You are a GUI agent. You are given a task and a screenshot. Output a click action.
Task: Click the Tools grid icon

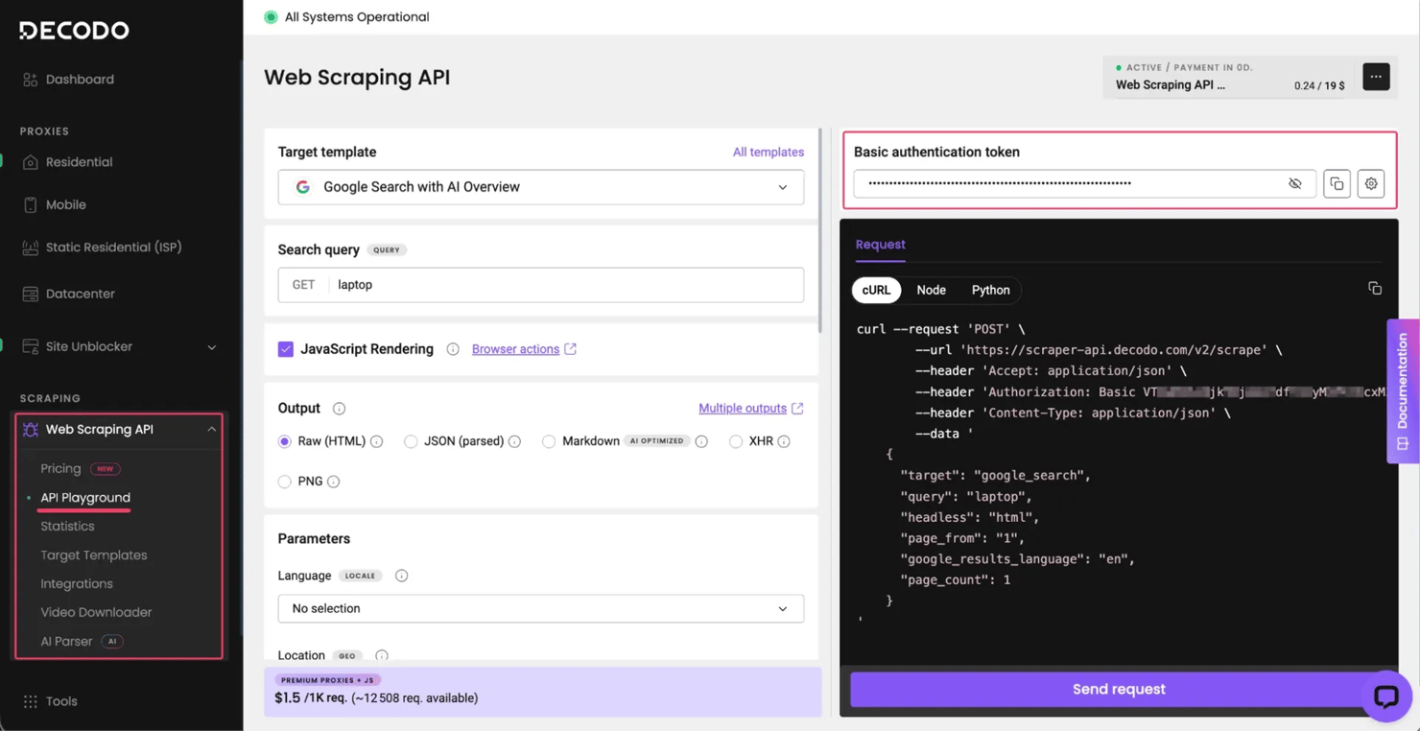click(30, 701)
